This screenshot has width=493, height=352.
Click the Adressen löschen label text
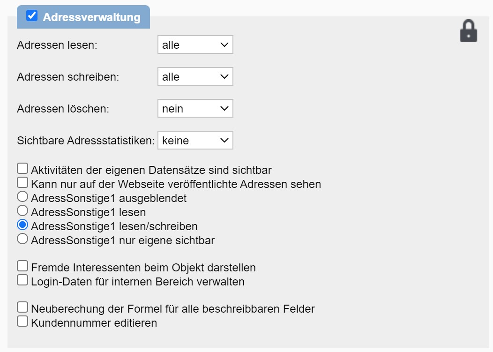pos(63,109)
